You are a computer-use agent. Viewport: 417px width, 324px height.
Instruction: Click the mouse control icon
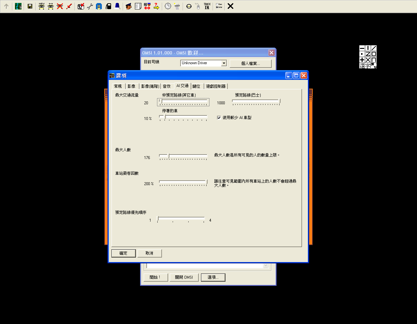pyautogui.click(x=198, y=6)
